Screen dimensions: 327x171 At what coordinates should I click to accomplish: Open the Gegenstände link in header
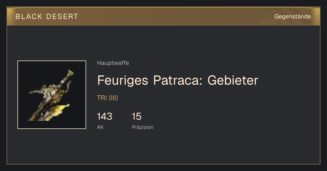click(292, 17)
